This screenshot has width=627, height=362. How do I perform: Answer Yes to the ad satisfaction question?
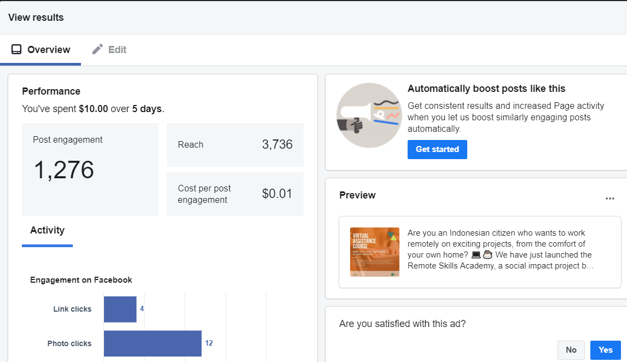point(606,350)
